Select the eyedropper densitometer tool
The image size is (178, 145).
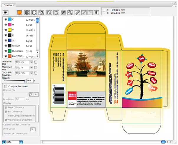click(63, 12)
